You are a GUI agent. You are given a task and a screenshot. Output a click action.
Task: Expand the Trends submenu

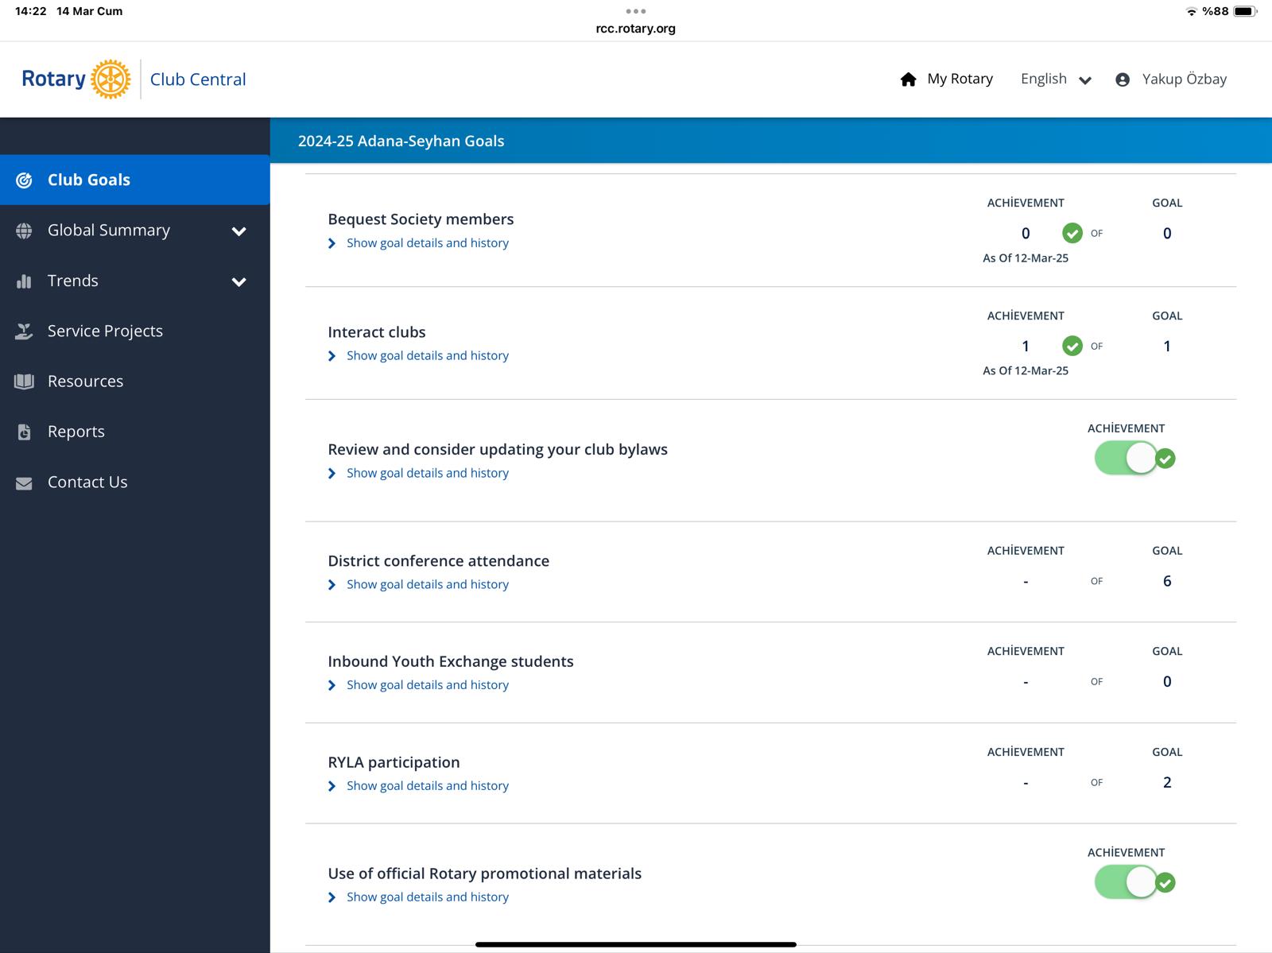[x=238, y=281]
